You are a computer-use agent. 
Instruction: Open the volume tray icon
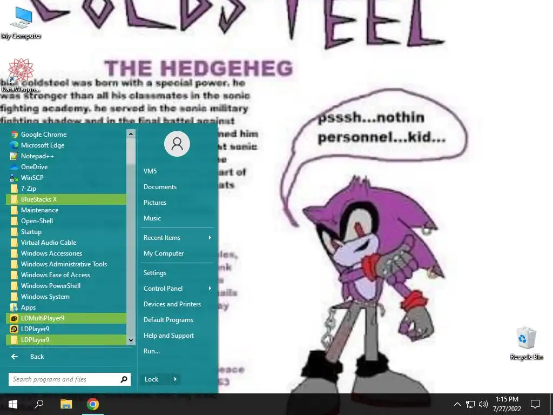(x=483, y=404)
